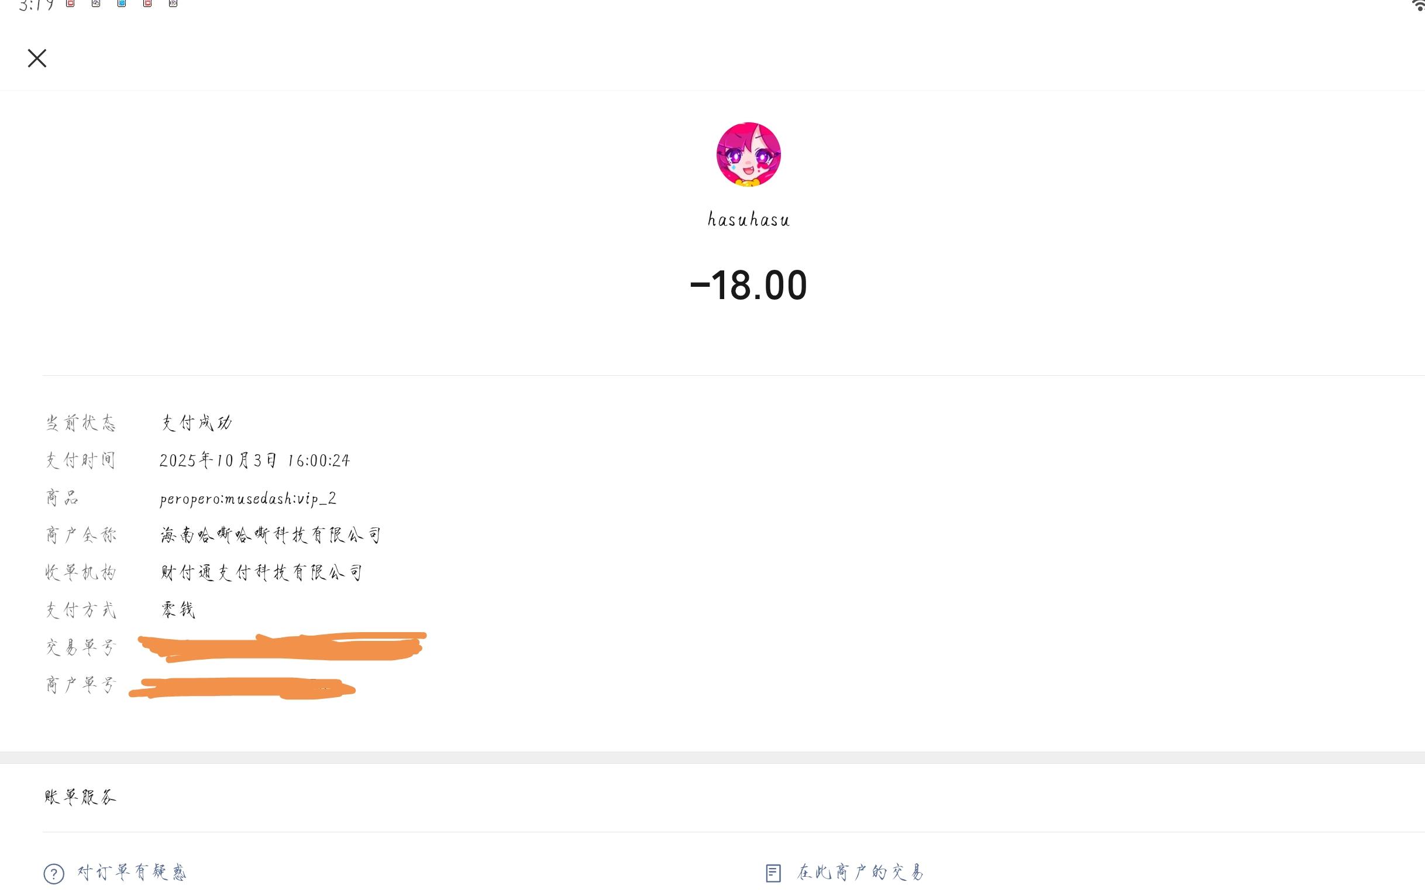Close the payment detail page
The image size is (1425, 892).
point(37,58)
